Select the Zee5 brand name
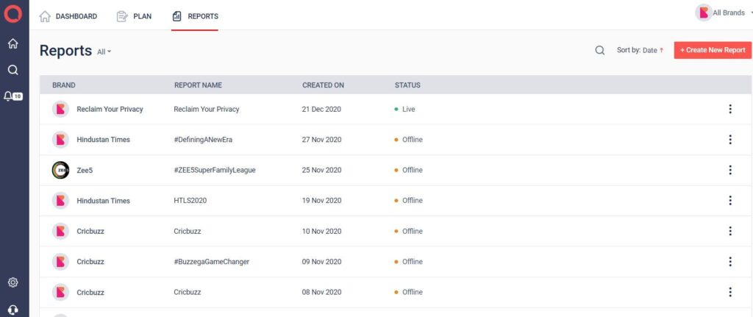 tap(85, 170)
